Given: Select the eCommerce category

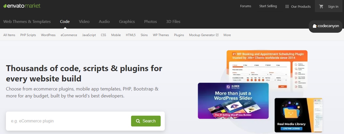Looking at the screenshot, I should tap(69, 35).
